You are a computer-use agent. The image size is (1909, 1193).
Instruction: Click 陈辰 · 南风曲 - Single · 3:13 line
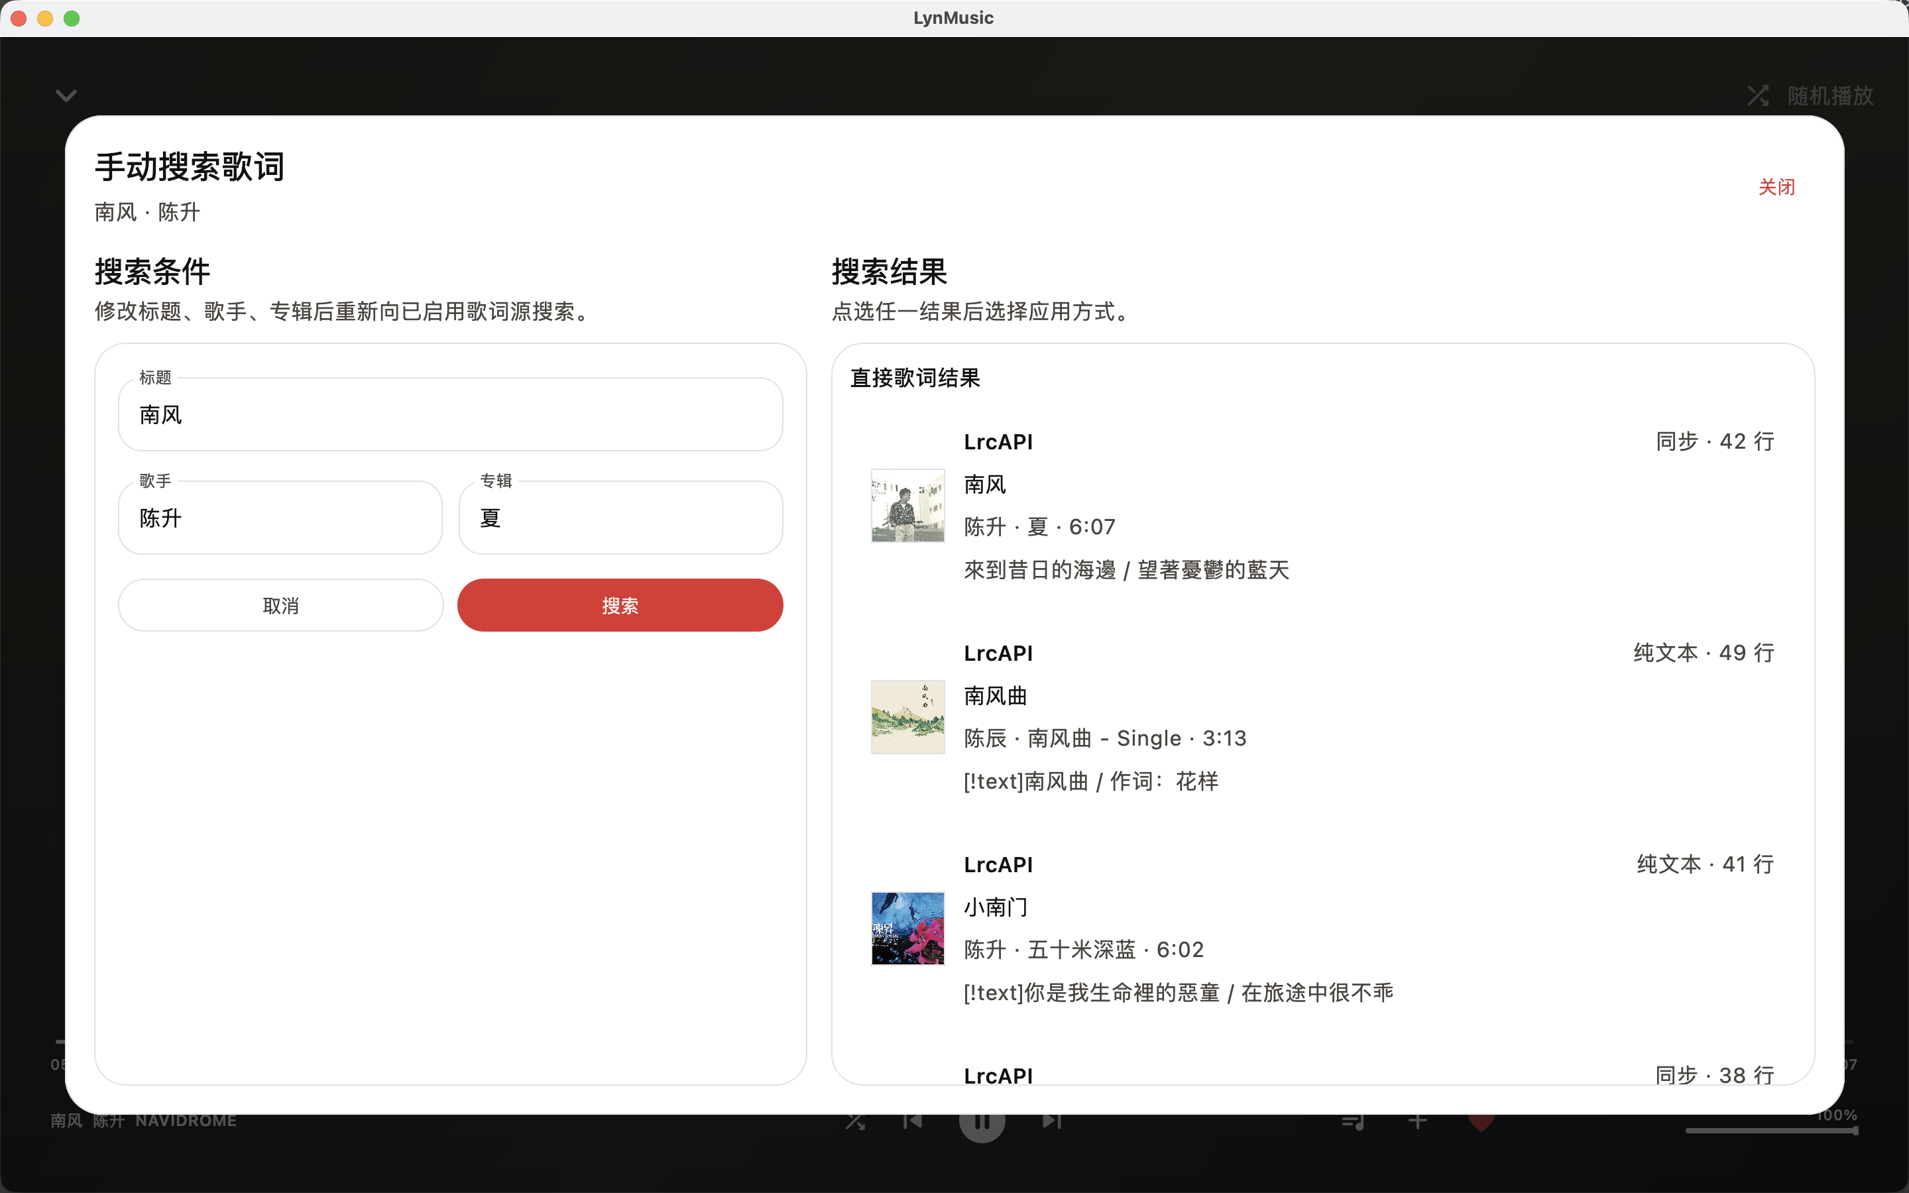1105,738
